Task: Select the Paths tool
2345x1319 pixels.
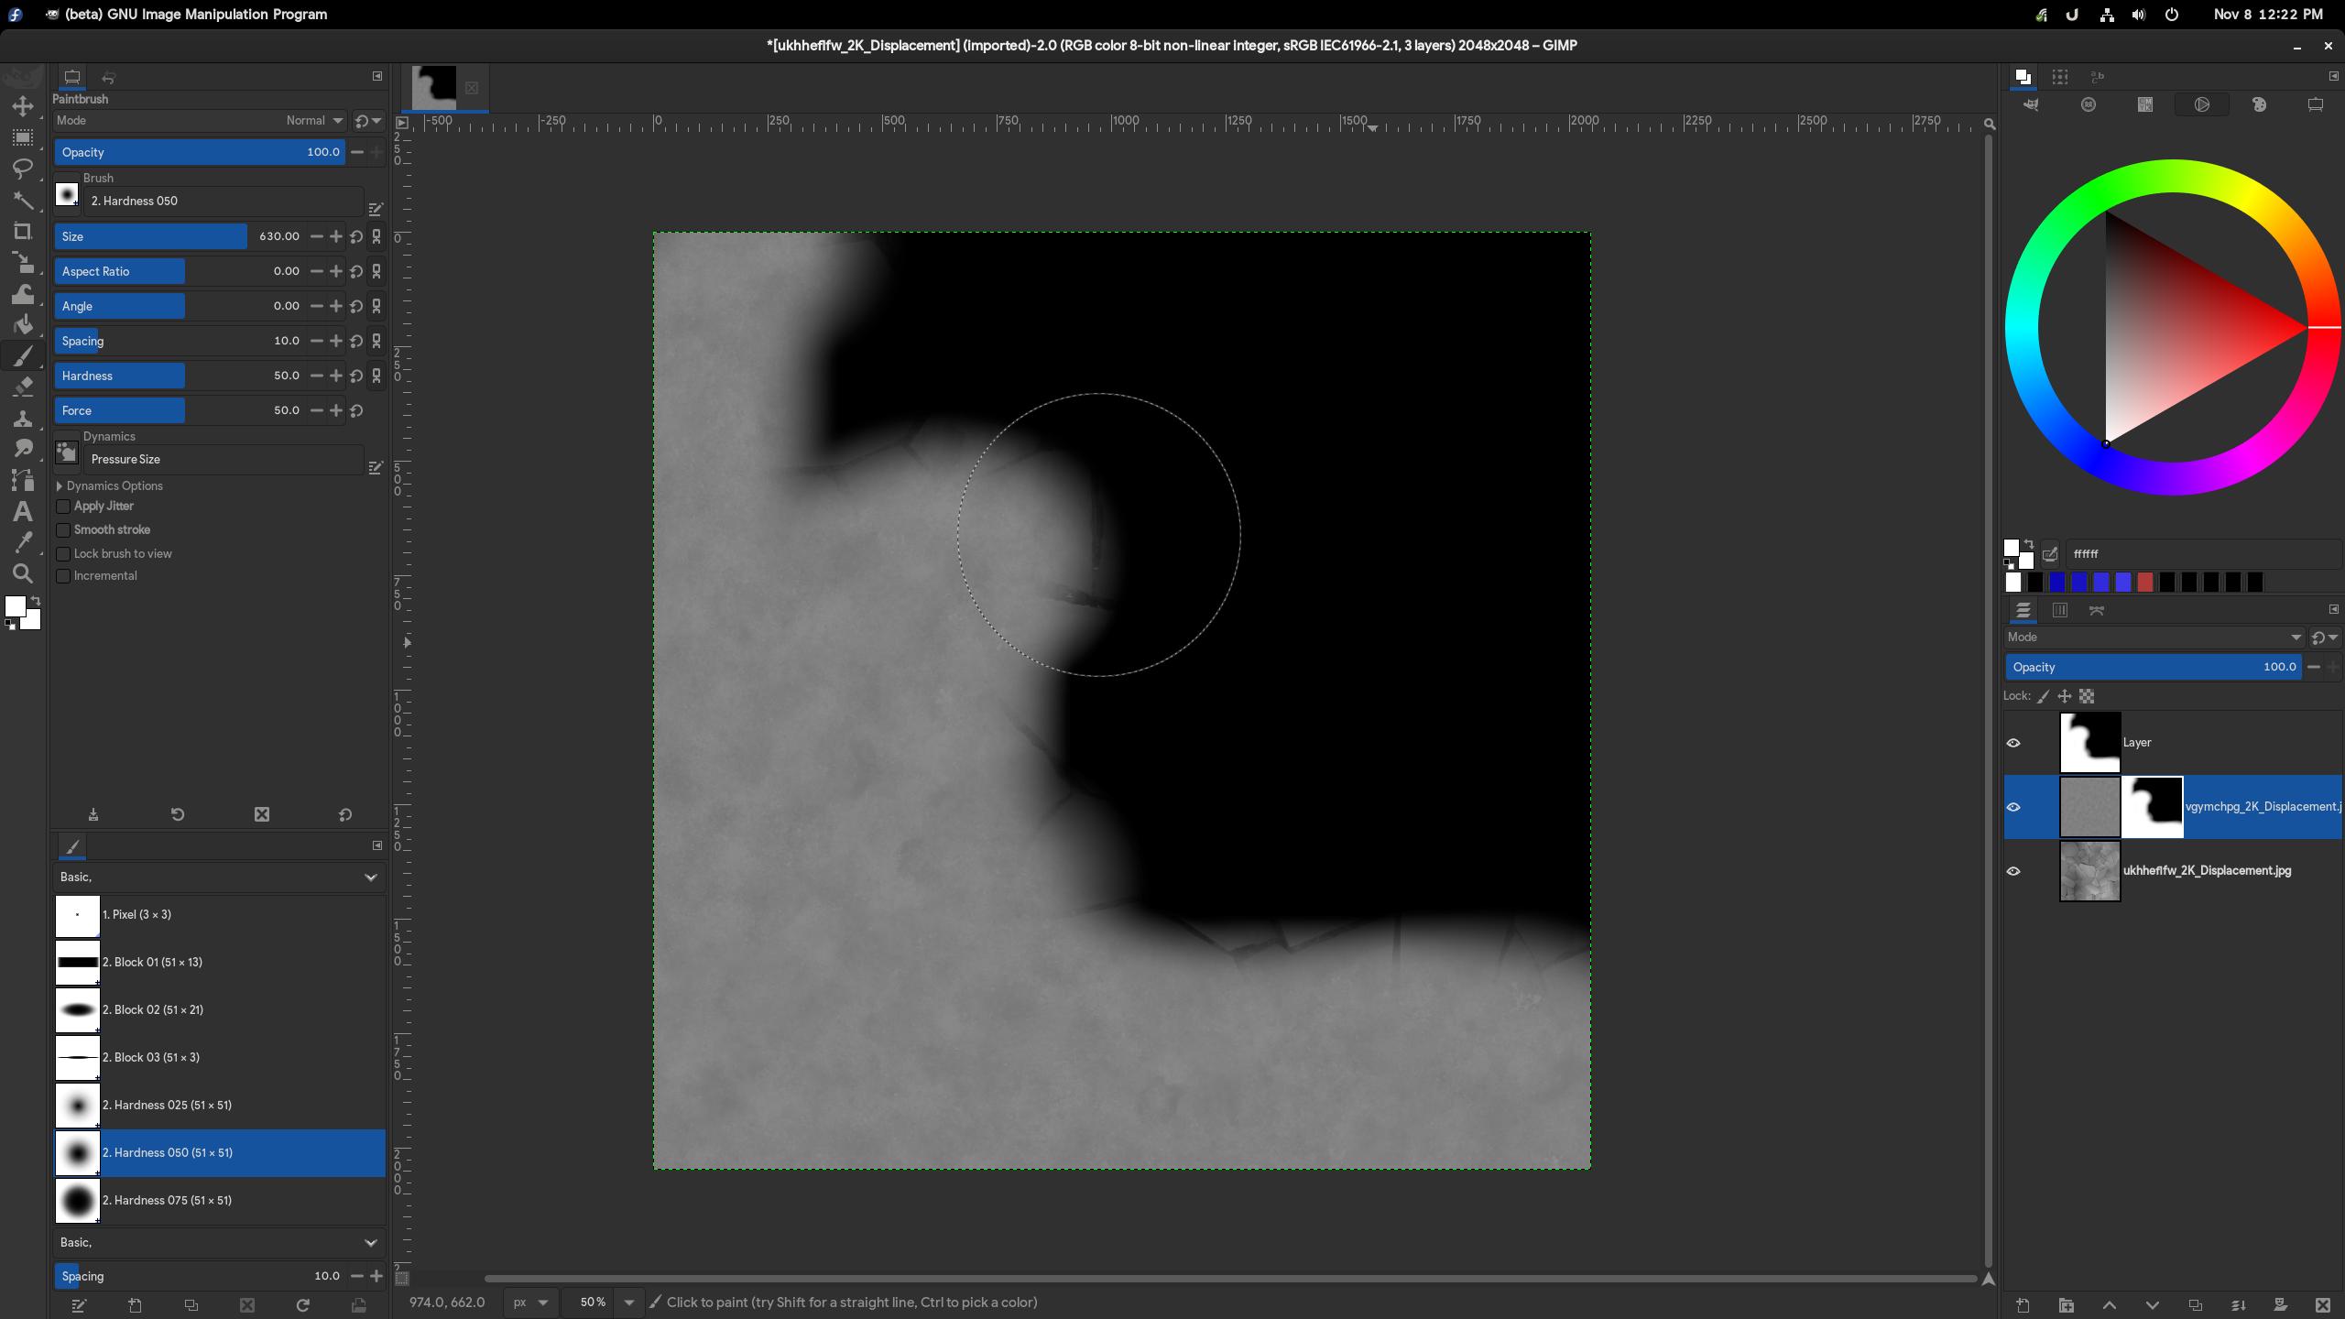Action: point(23,480)
